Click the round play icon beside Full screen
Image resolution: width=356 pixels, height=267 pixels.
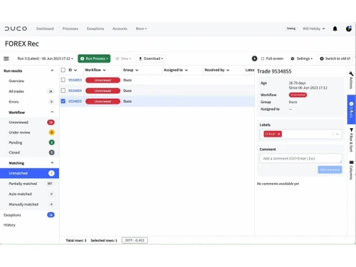[254, 58]
